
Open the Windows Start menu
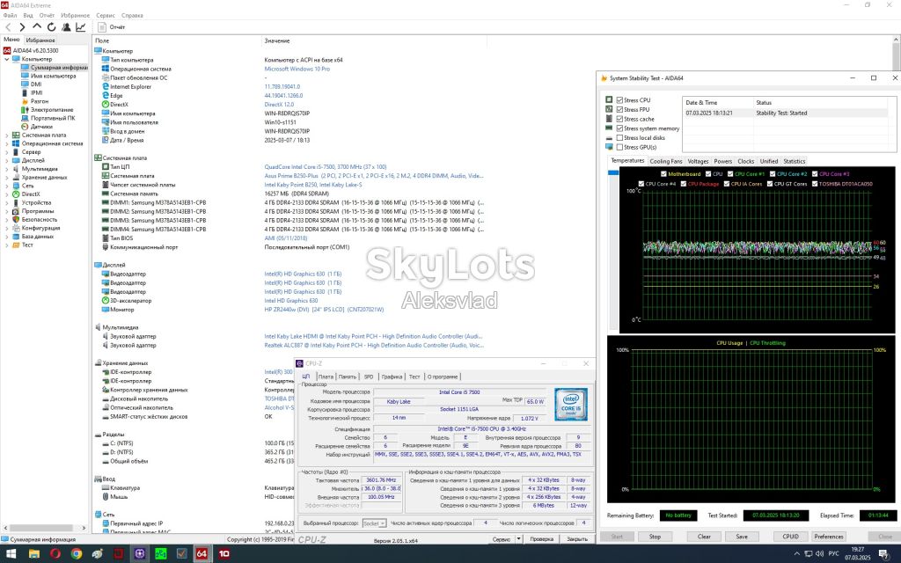point(11,554)
